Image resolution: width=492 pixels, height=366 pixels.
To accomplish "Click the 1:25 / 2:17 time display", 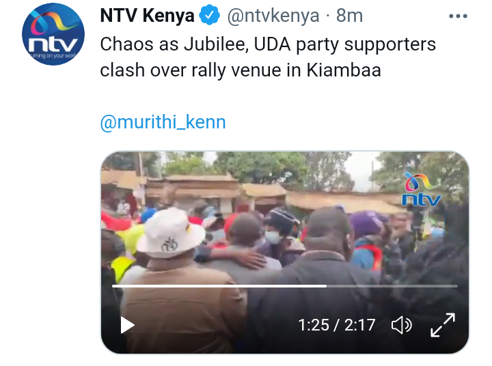I will 337,325.
